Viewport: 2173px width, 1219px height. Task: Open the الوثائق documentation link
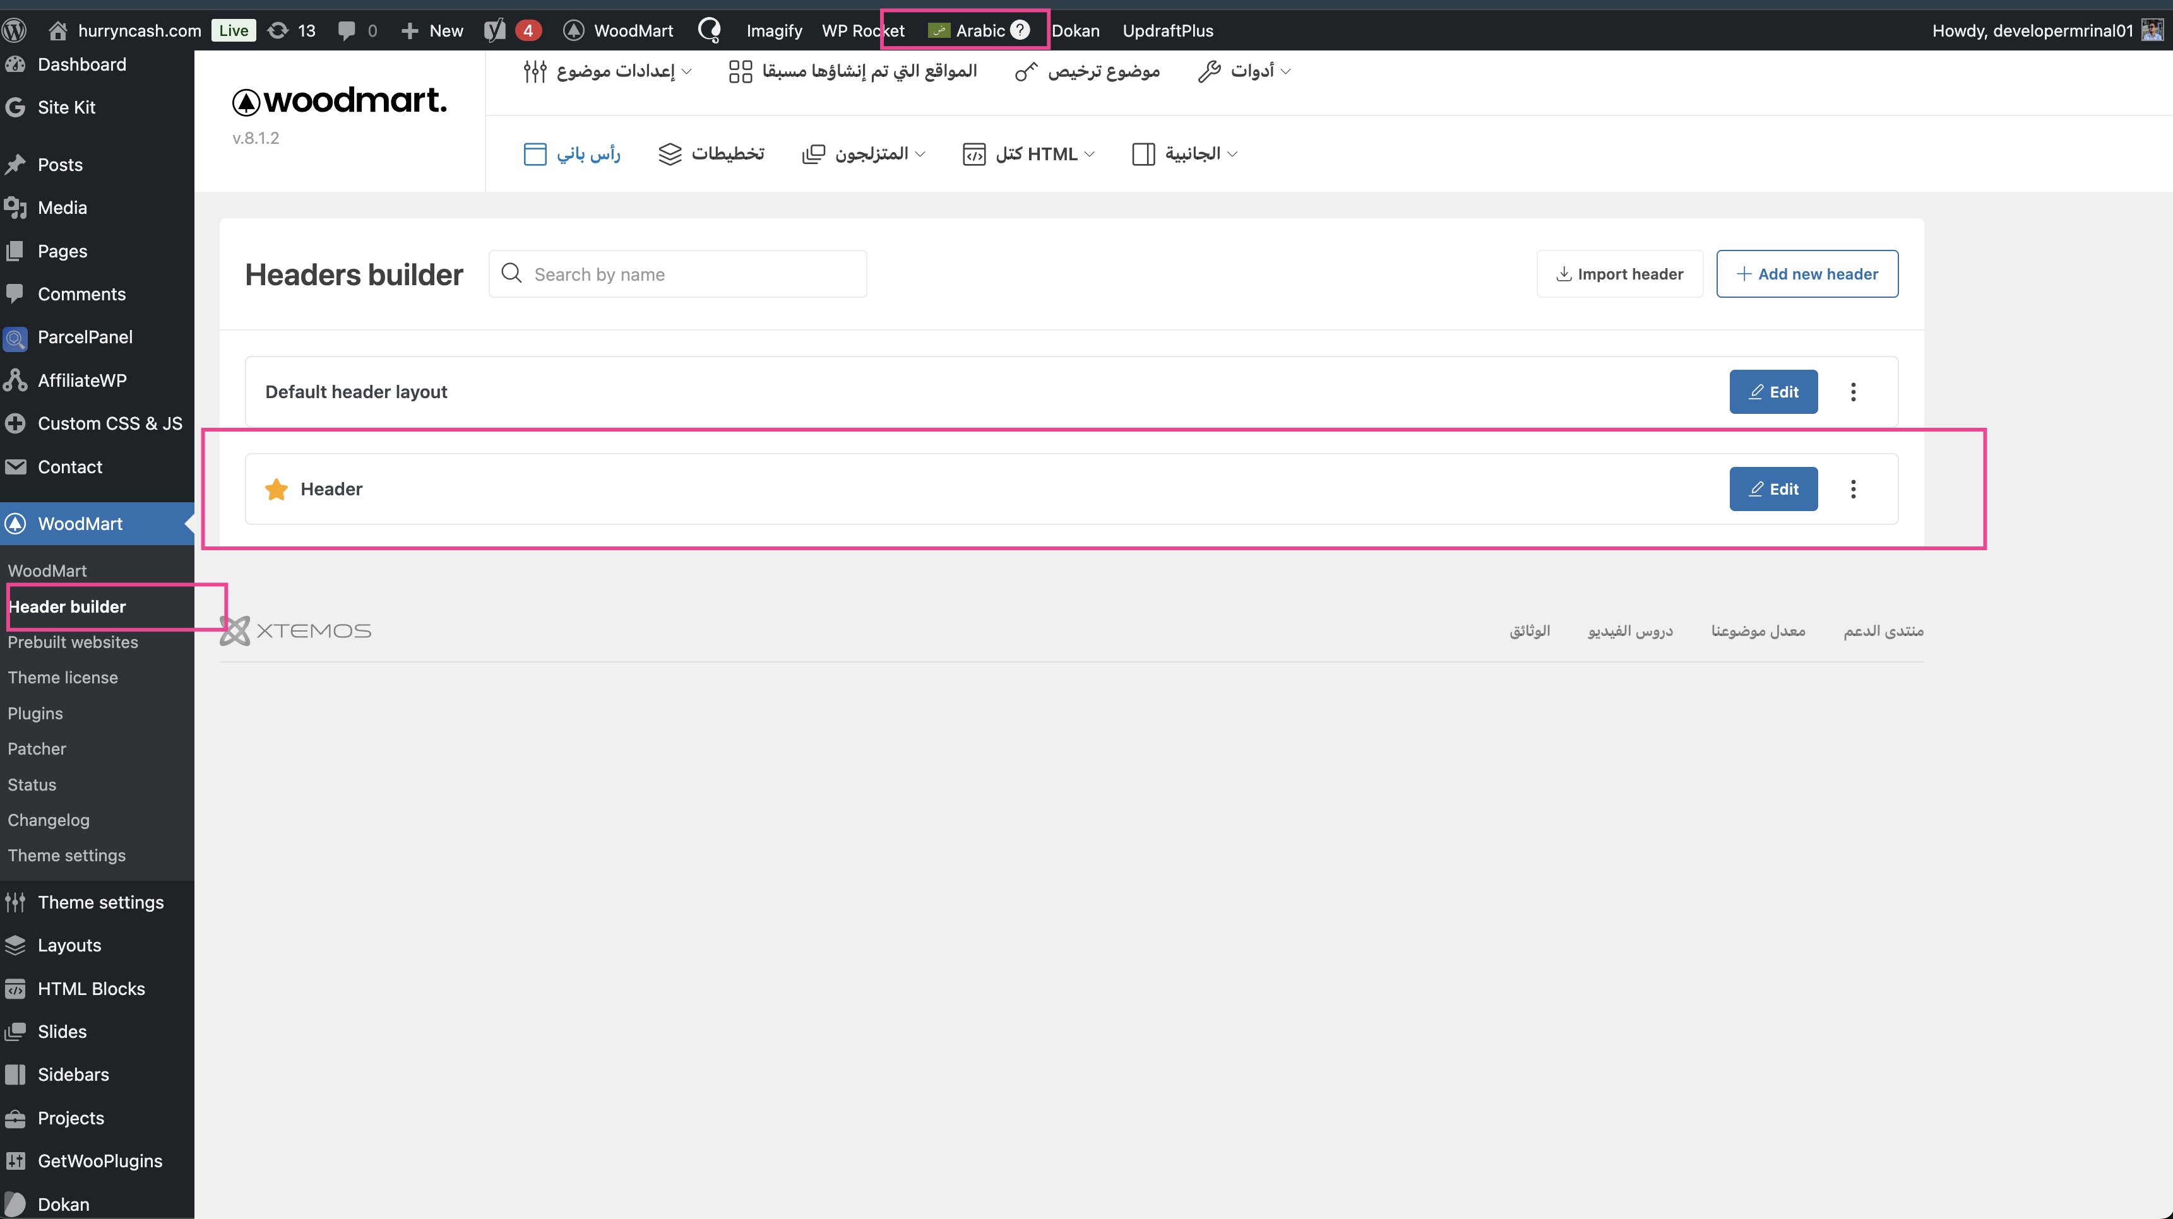[1529, 632]
